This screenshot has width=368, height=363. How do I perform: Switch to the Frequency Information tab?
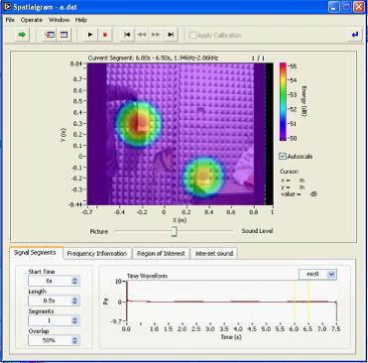click(x=97, y=254)
